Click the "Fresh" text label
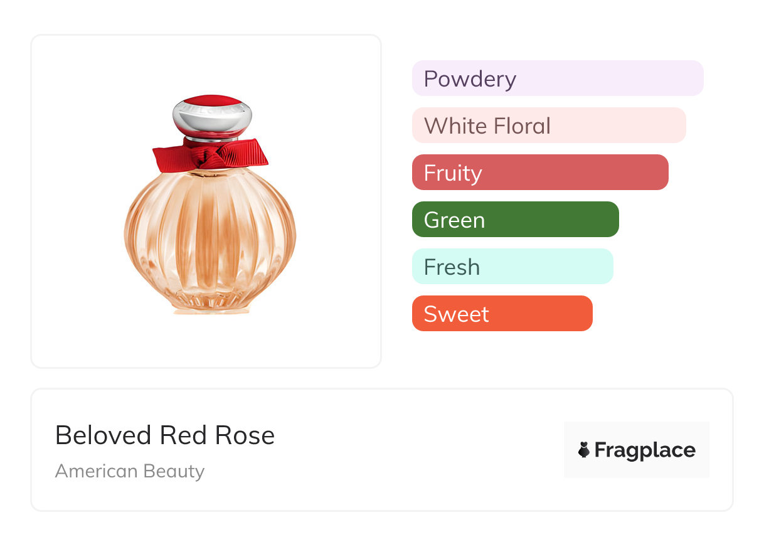 (452, 267)
